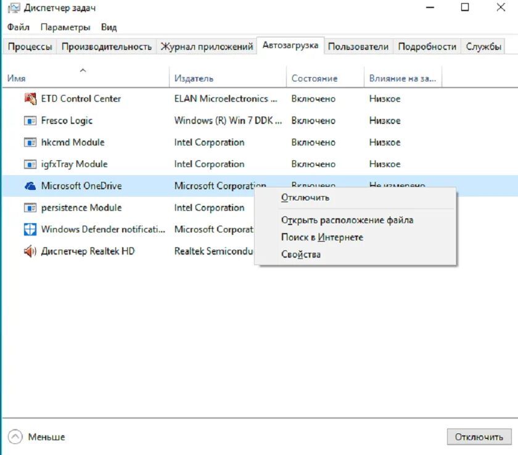Choose Поиск в Интернете in context menu
This screenshot has height=455, width=518.
(x=322, y=237)
